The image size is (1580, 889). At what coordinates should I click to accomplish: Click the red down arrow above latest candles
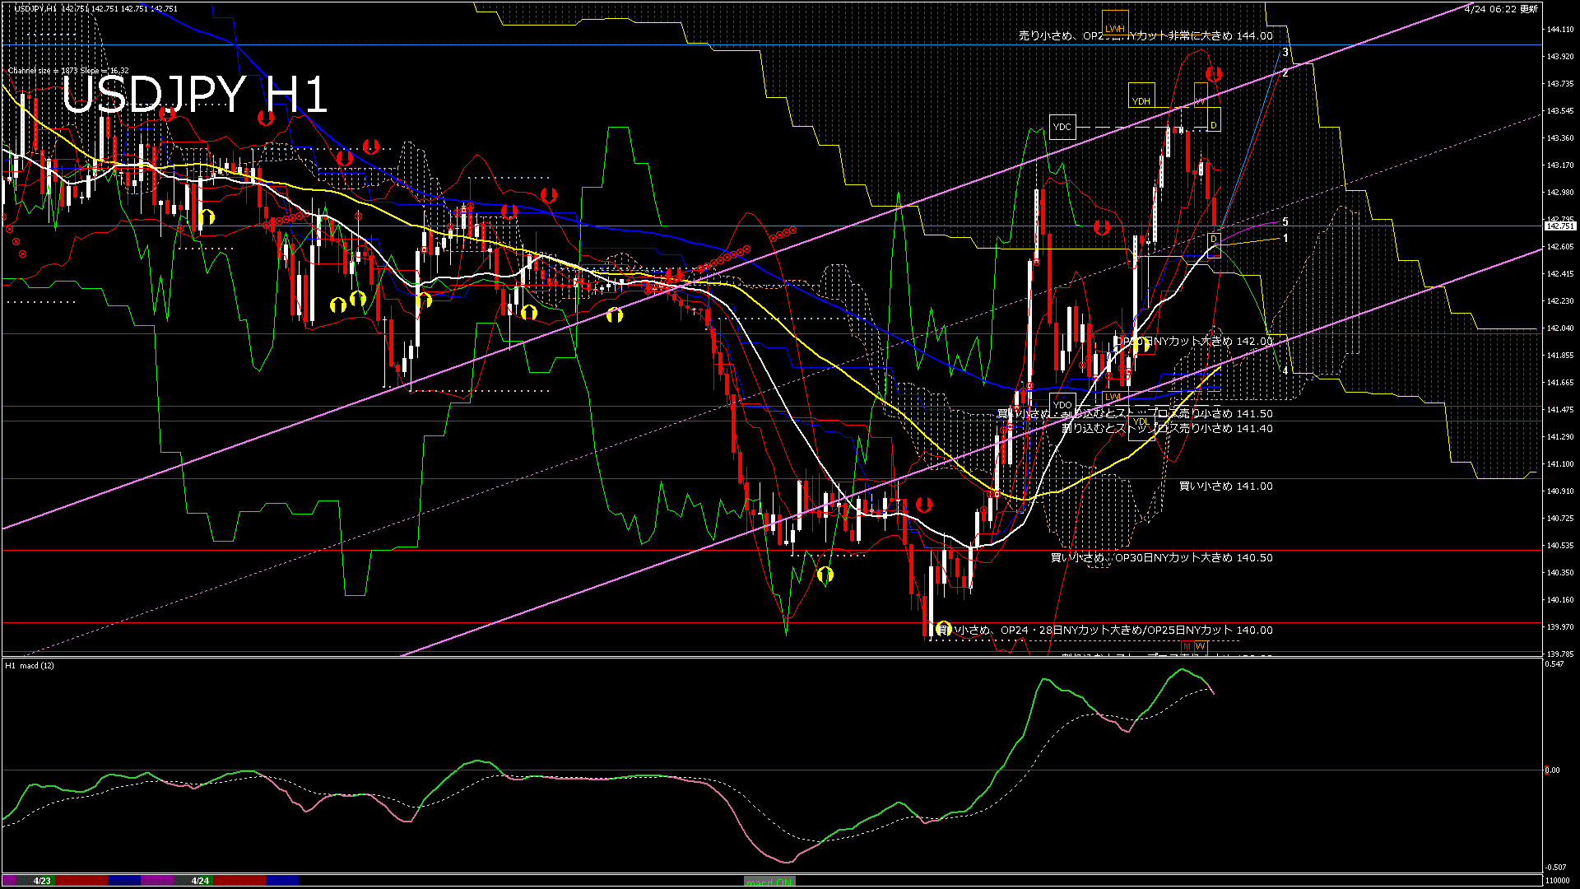(1213, 74)
